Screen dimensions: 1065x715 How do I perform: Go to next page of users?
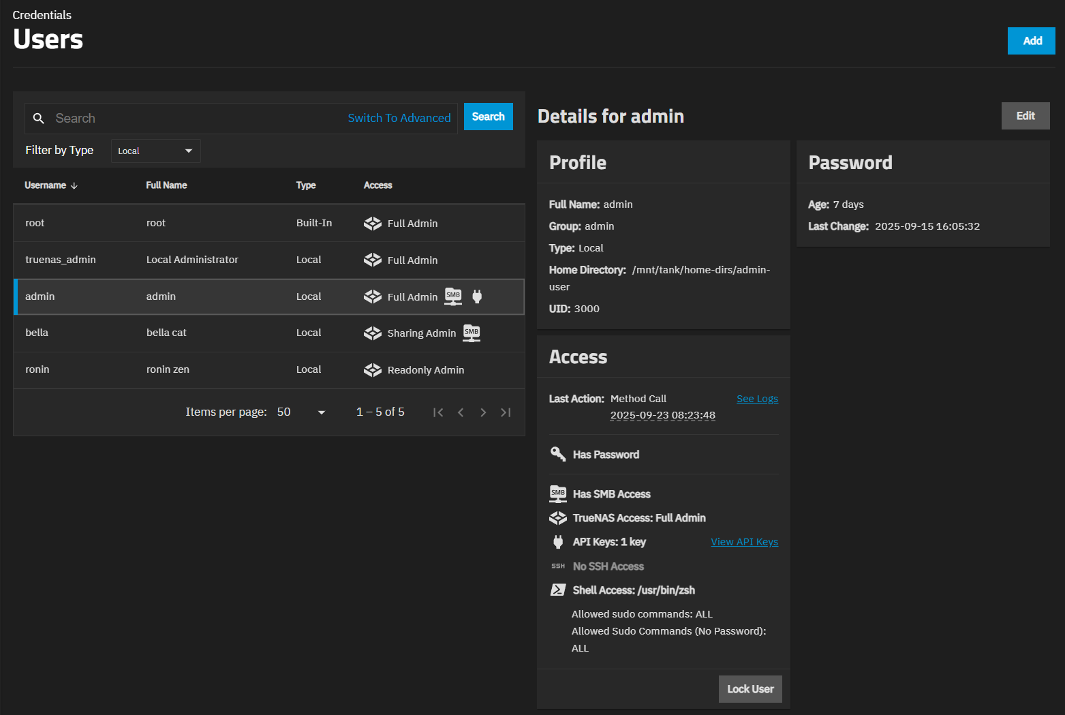[x=483, y=412]
